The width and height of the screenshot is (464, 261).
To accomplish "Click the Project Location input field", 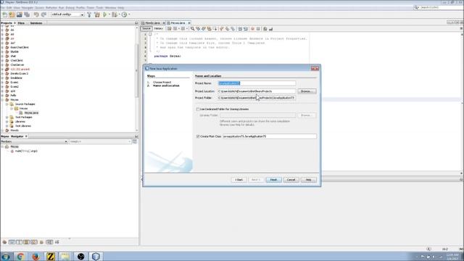I will pos(257,91).
